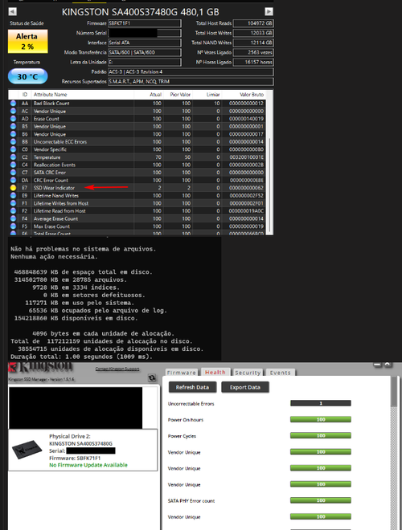Image resolution: width=402 pixels, height=530 pixels.
Task: Click the Alerta 2 % health status box
Action: (x=28, y=41)
